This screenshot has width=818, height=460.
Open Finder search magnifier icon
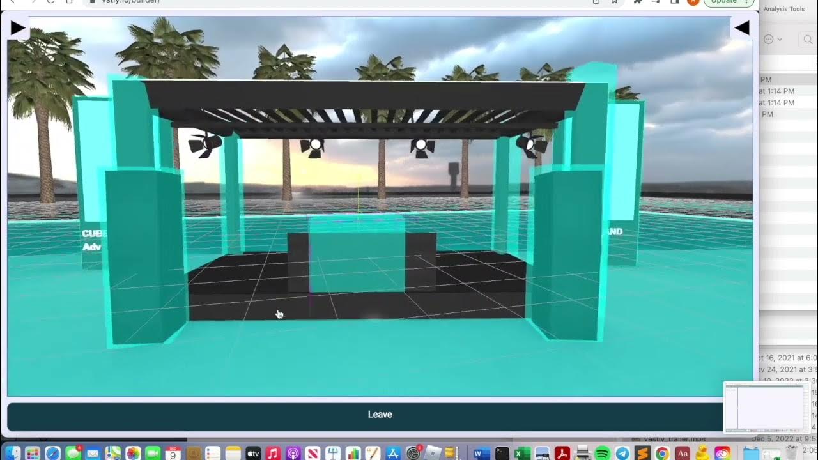click(x=808, y=40)
